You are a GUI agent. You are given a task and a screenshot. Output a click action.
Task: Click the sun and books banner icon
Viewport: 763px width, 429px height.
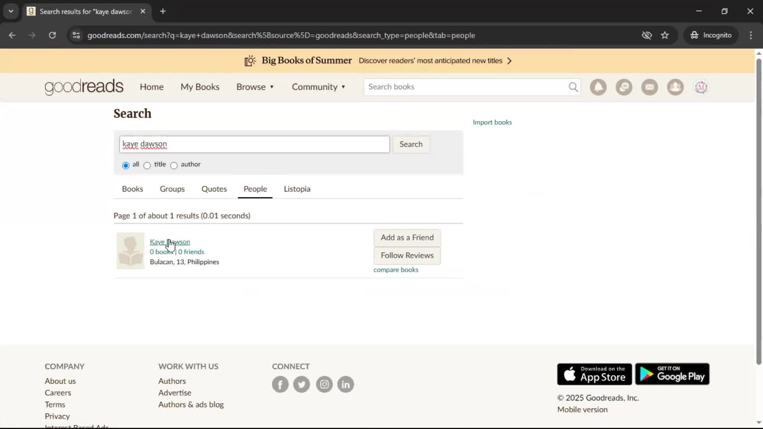(x=250, y=61)
